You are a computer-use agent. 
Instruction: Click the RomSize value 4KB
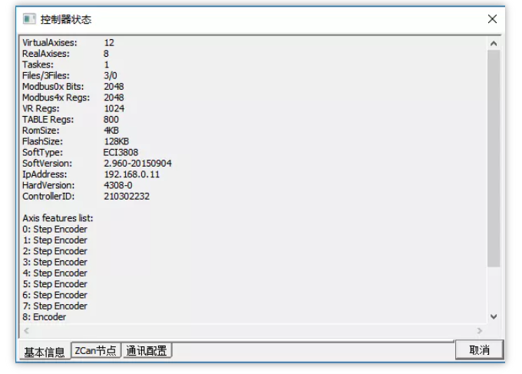(x=111, y=131)
